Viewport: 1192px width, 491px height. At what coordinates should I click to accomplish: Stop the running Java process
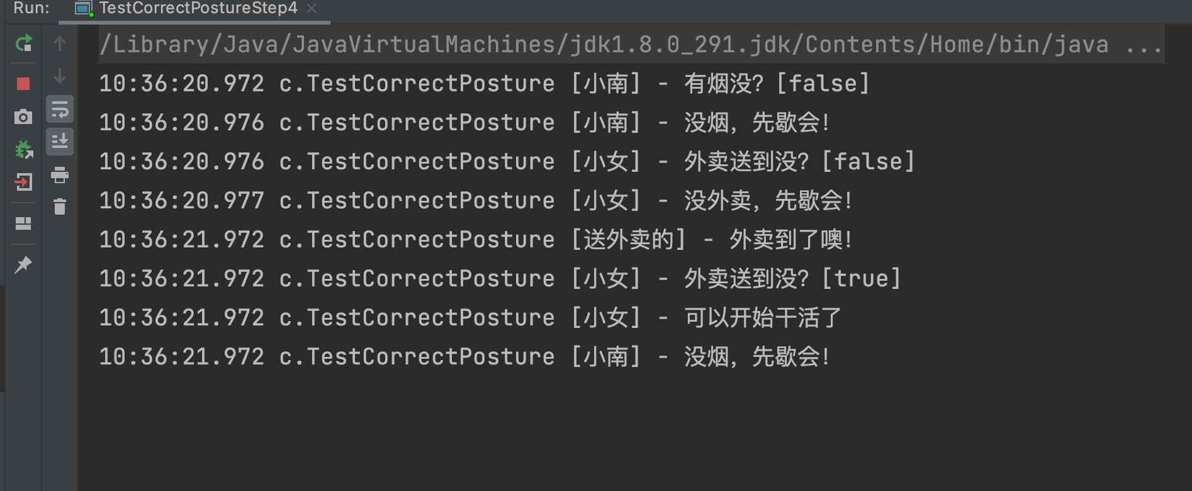[x=23, y=82]
